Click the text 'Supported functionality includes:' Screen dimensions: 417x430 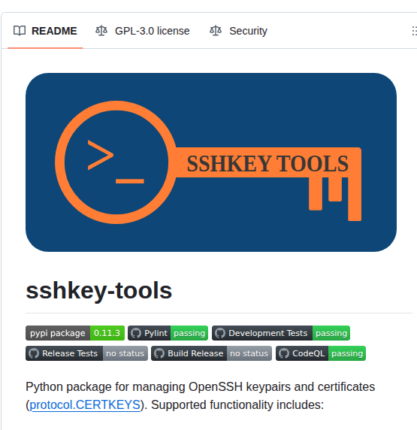coord(237,404)
